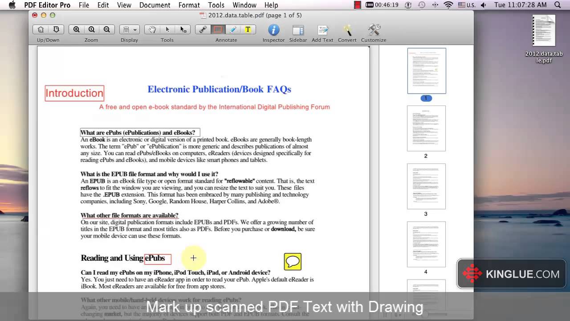Select the arrow text selection tool

(x=167, y=29)
